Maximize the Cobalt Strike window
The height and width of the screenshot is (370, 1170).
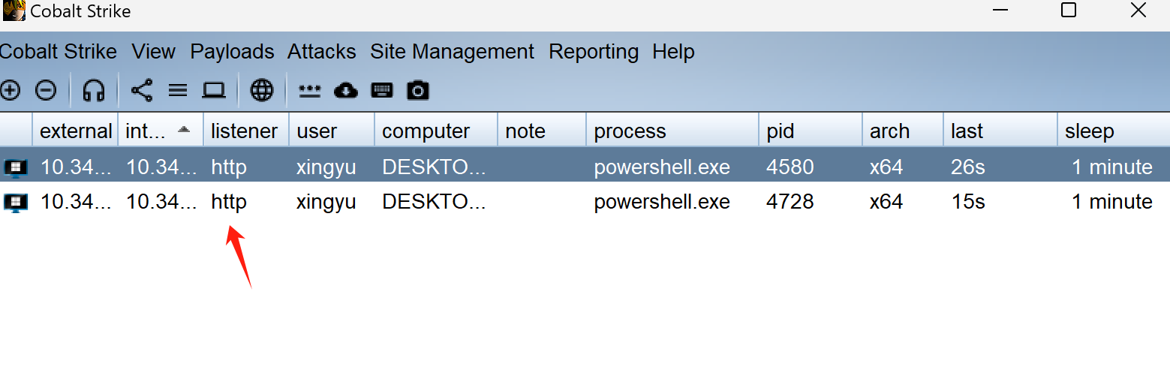[1069, 10]
